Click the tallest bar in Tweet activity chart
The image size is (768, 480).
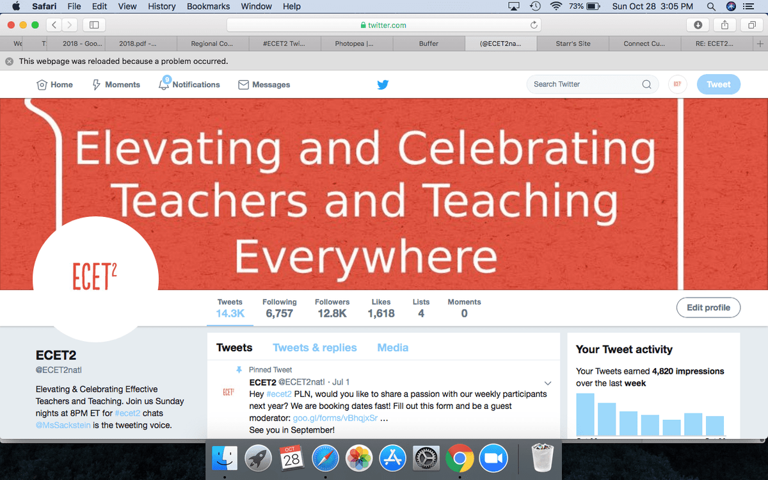[585, 414]
